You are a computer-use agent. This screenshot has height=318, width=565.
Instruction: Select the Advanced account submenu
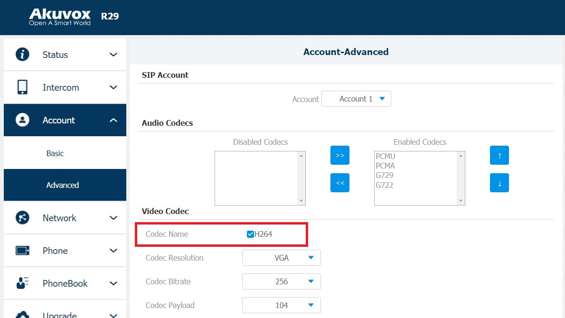[63, 185]
